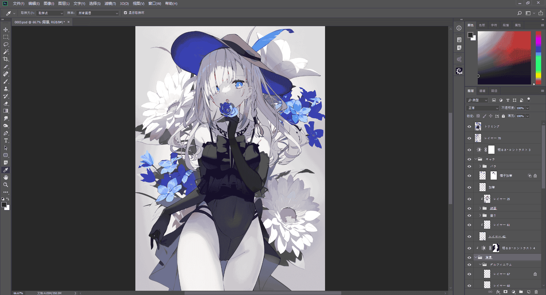Hide the レイヤー 70 layer
The image size is (546, 295).
pos(469,138)
